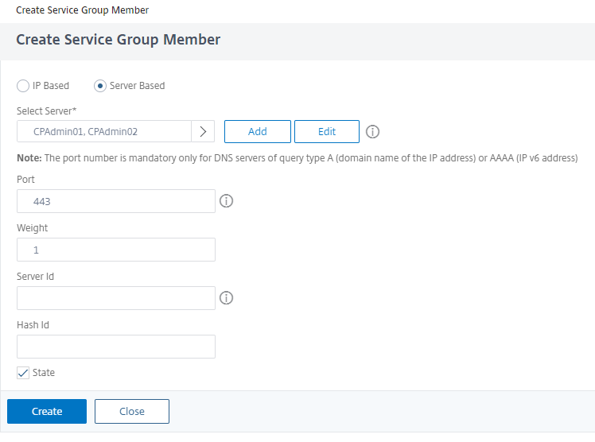Click the Close button at the bottom
595x442 pixels.
[132, 411]
